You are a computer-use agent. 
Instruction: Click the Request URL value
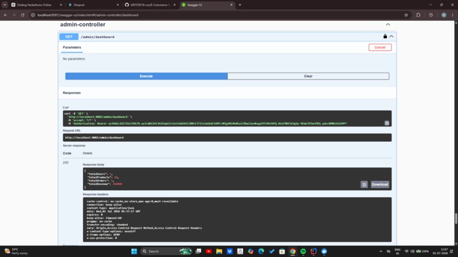94,137
